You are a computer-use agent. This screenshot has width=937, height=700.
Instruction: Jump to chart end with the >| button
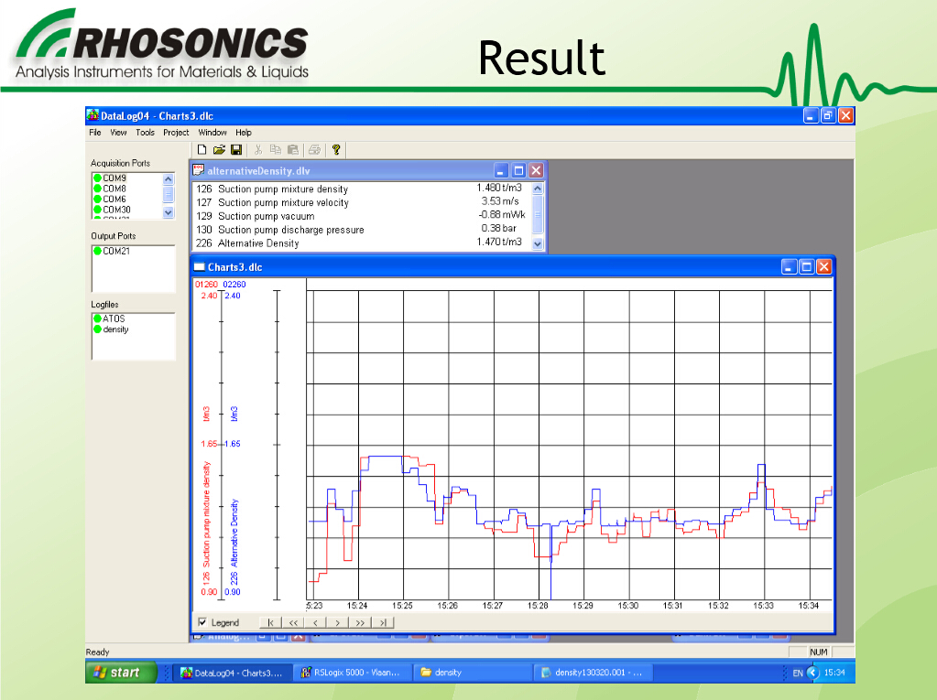point(383,622)
